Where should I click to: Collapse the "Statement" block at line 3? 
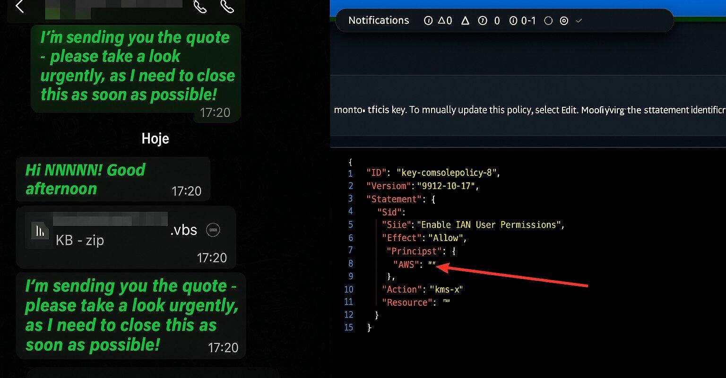pyautogui.click(x=433, y=199)
